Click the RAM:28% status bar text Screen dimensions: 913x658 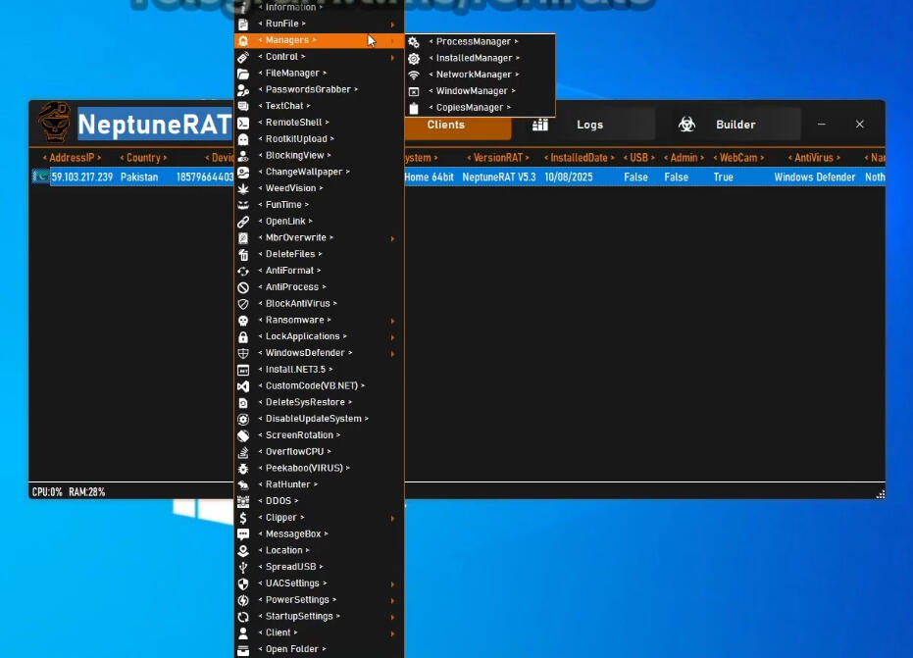86,492
